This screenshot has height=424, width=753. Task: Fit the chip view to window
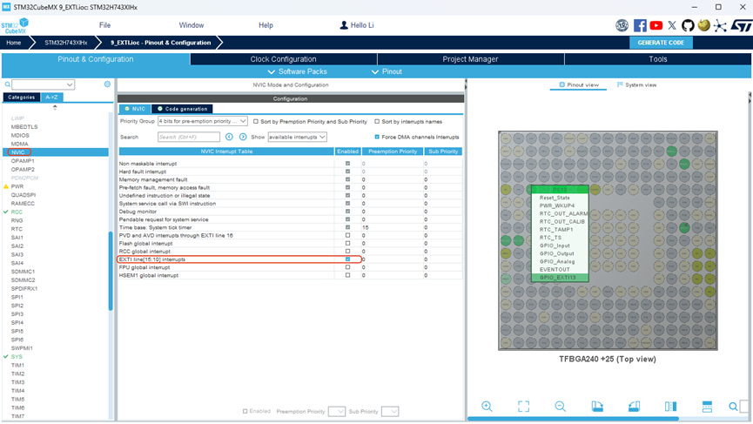pos(523,407)
